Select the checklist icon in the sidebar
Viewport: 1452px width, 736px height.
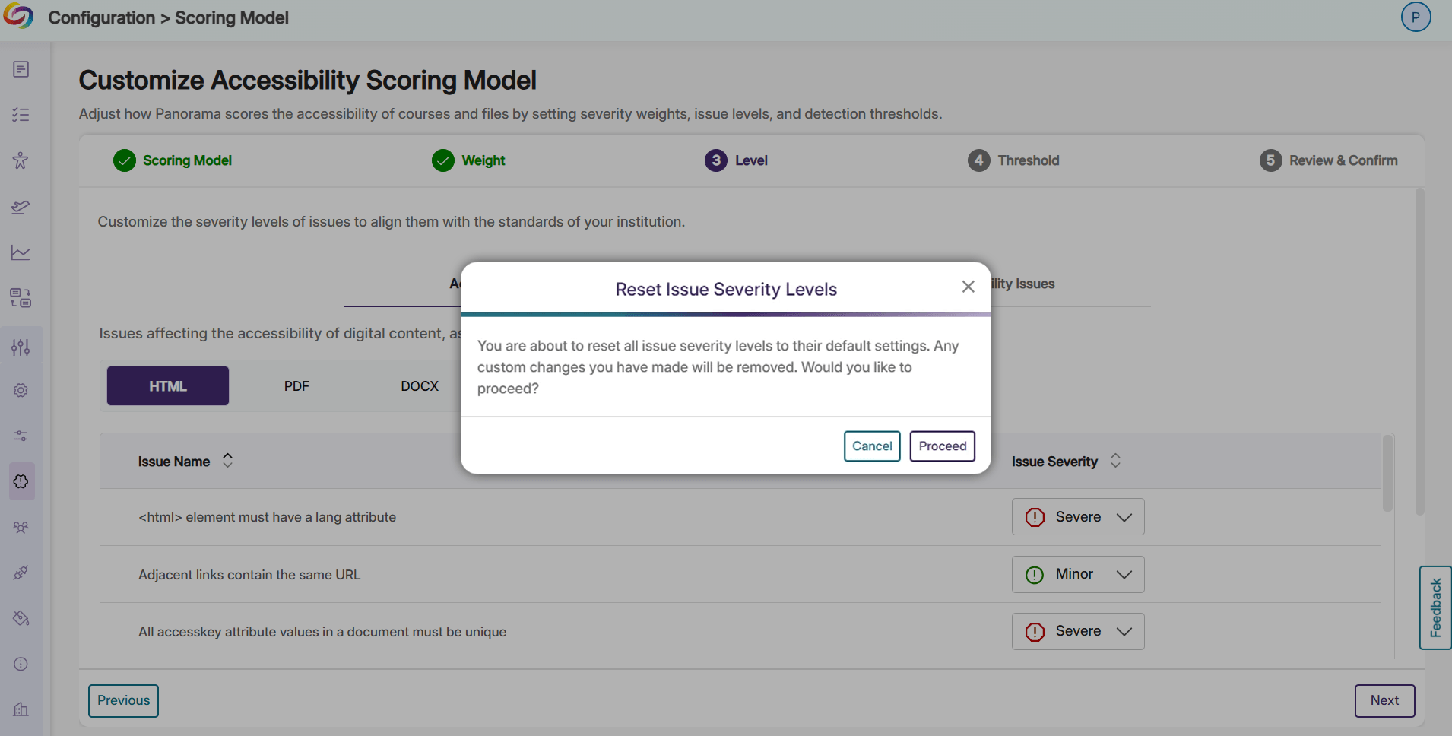[x=21, y=115]
